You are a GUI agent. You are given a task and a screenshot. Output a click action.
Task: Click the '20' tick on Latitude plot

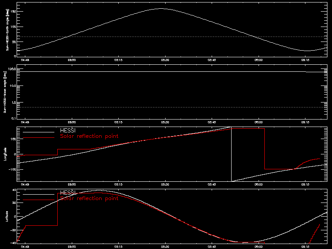tap(14, 203)
